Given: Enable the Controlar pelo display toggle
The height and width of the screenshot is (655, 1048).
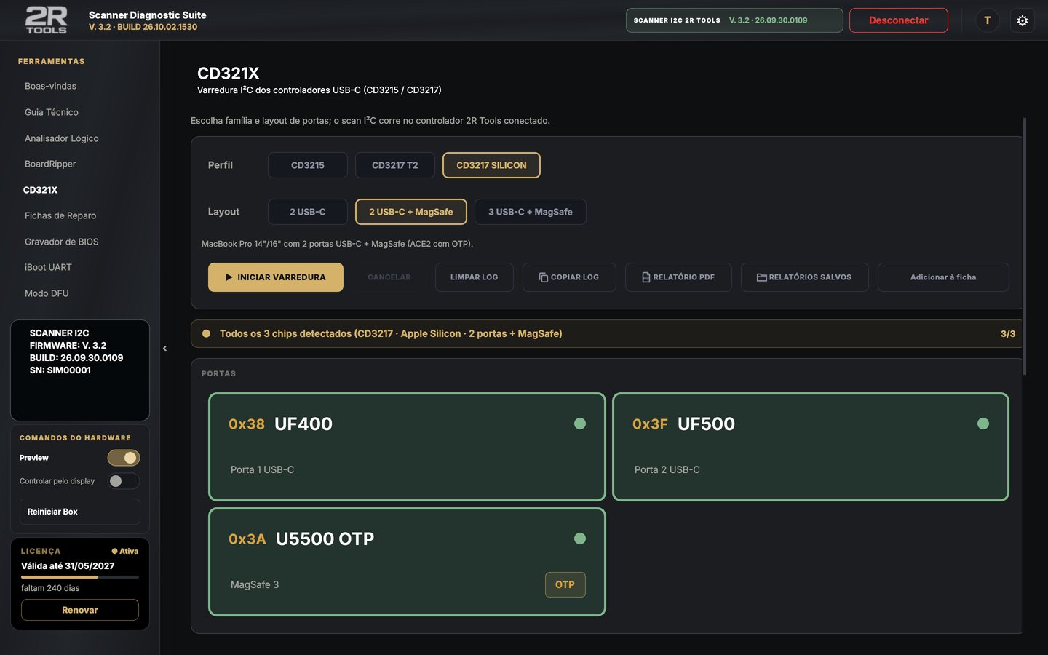Looking at the screenshot, I should click(x=124, y=481).
